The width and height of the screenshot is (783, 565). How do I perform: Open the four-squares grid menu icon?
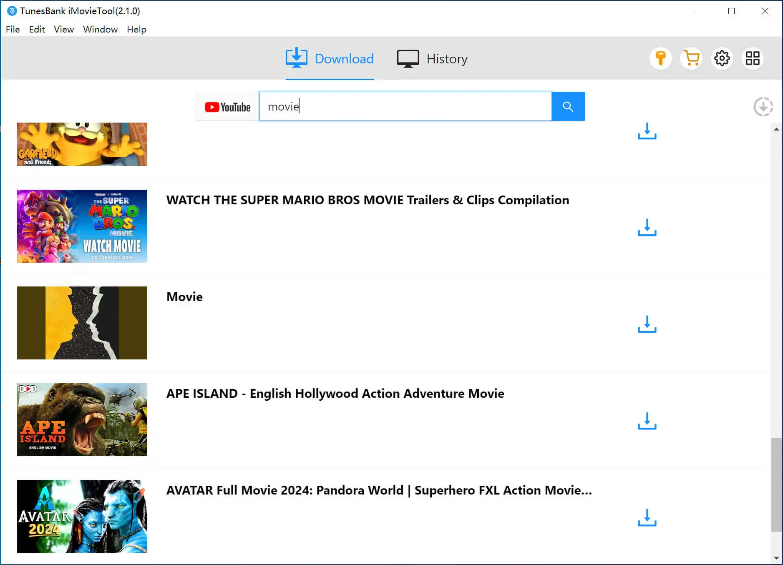coord(753,58)
